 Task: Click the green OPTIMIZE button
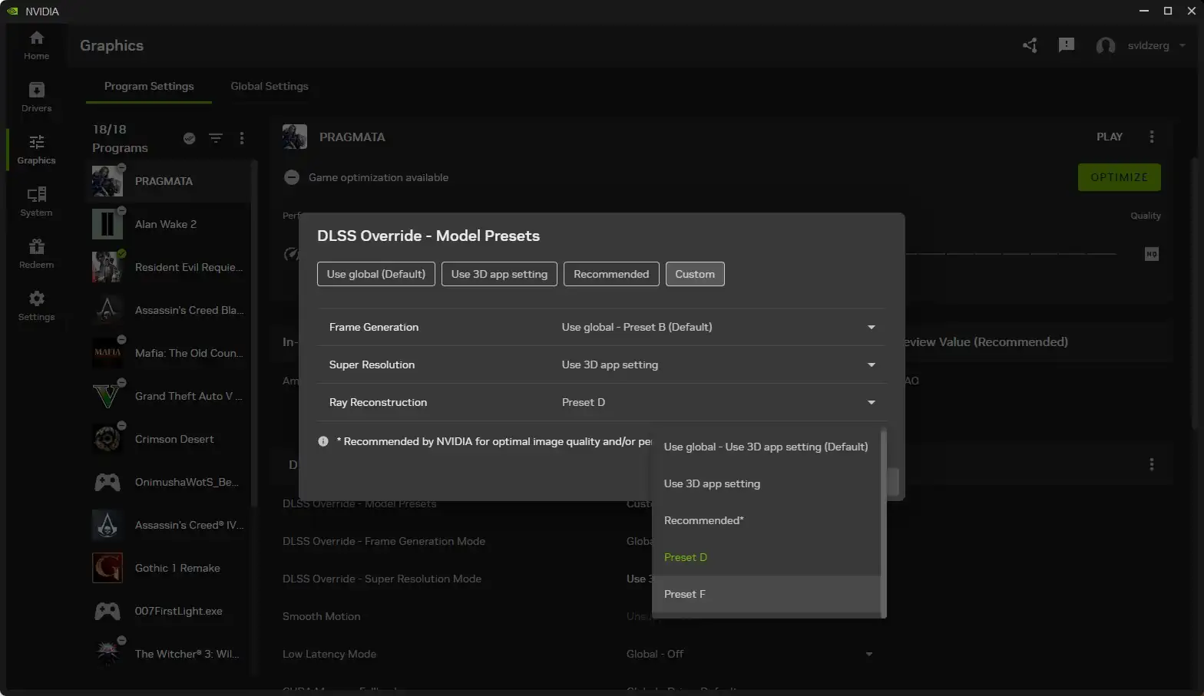tap(1119, 177)
